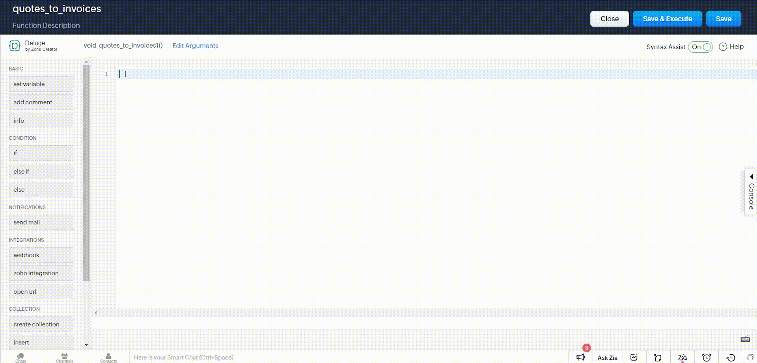Image resolution: width=757 pixels, height=363 pixels.
Task: Go to the Contacts tab
Action: (x=108, y=357)
